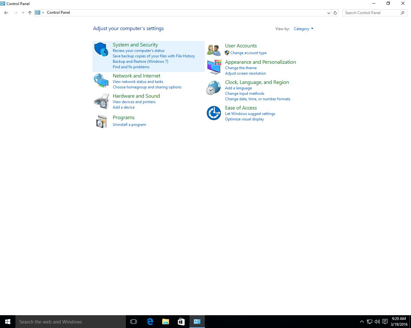Open the Ease of Access heading
This screenshot has width=411, height=328.
pos(241,108)
